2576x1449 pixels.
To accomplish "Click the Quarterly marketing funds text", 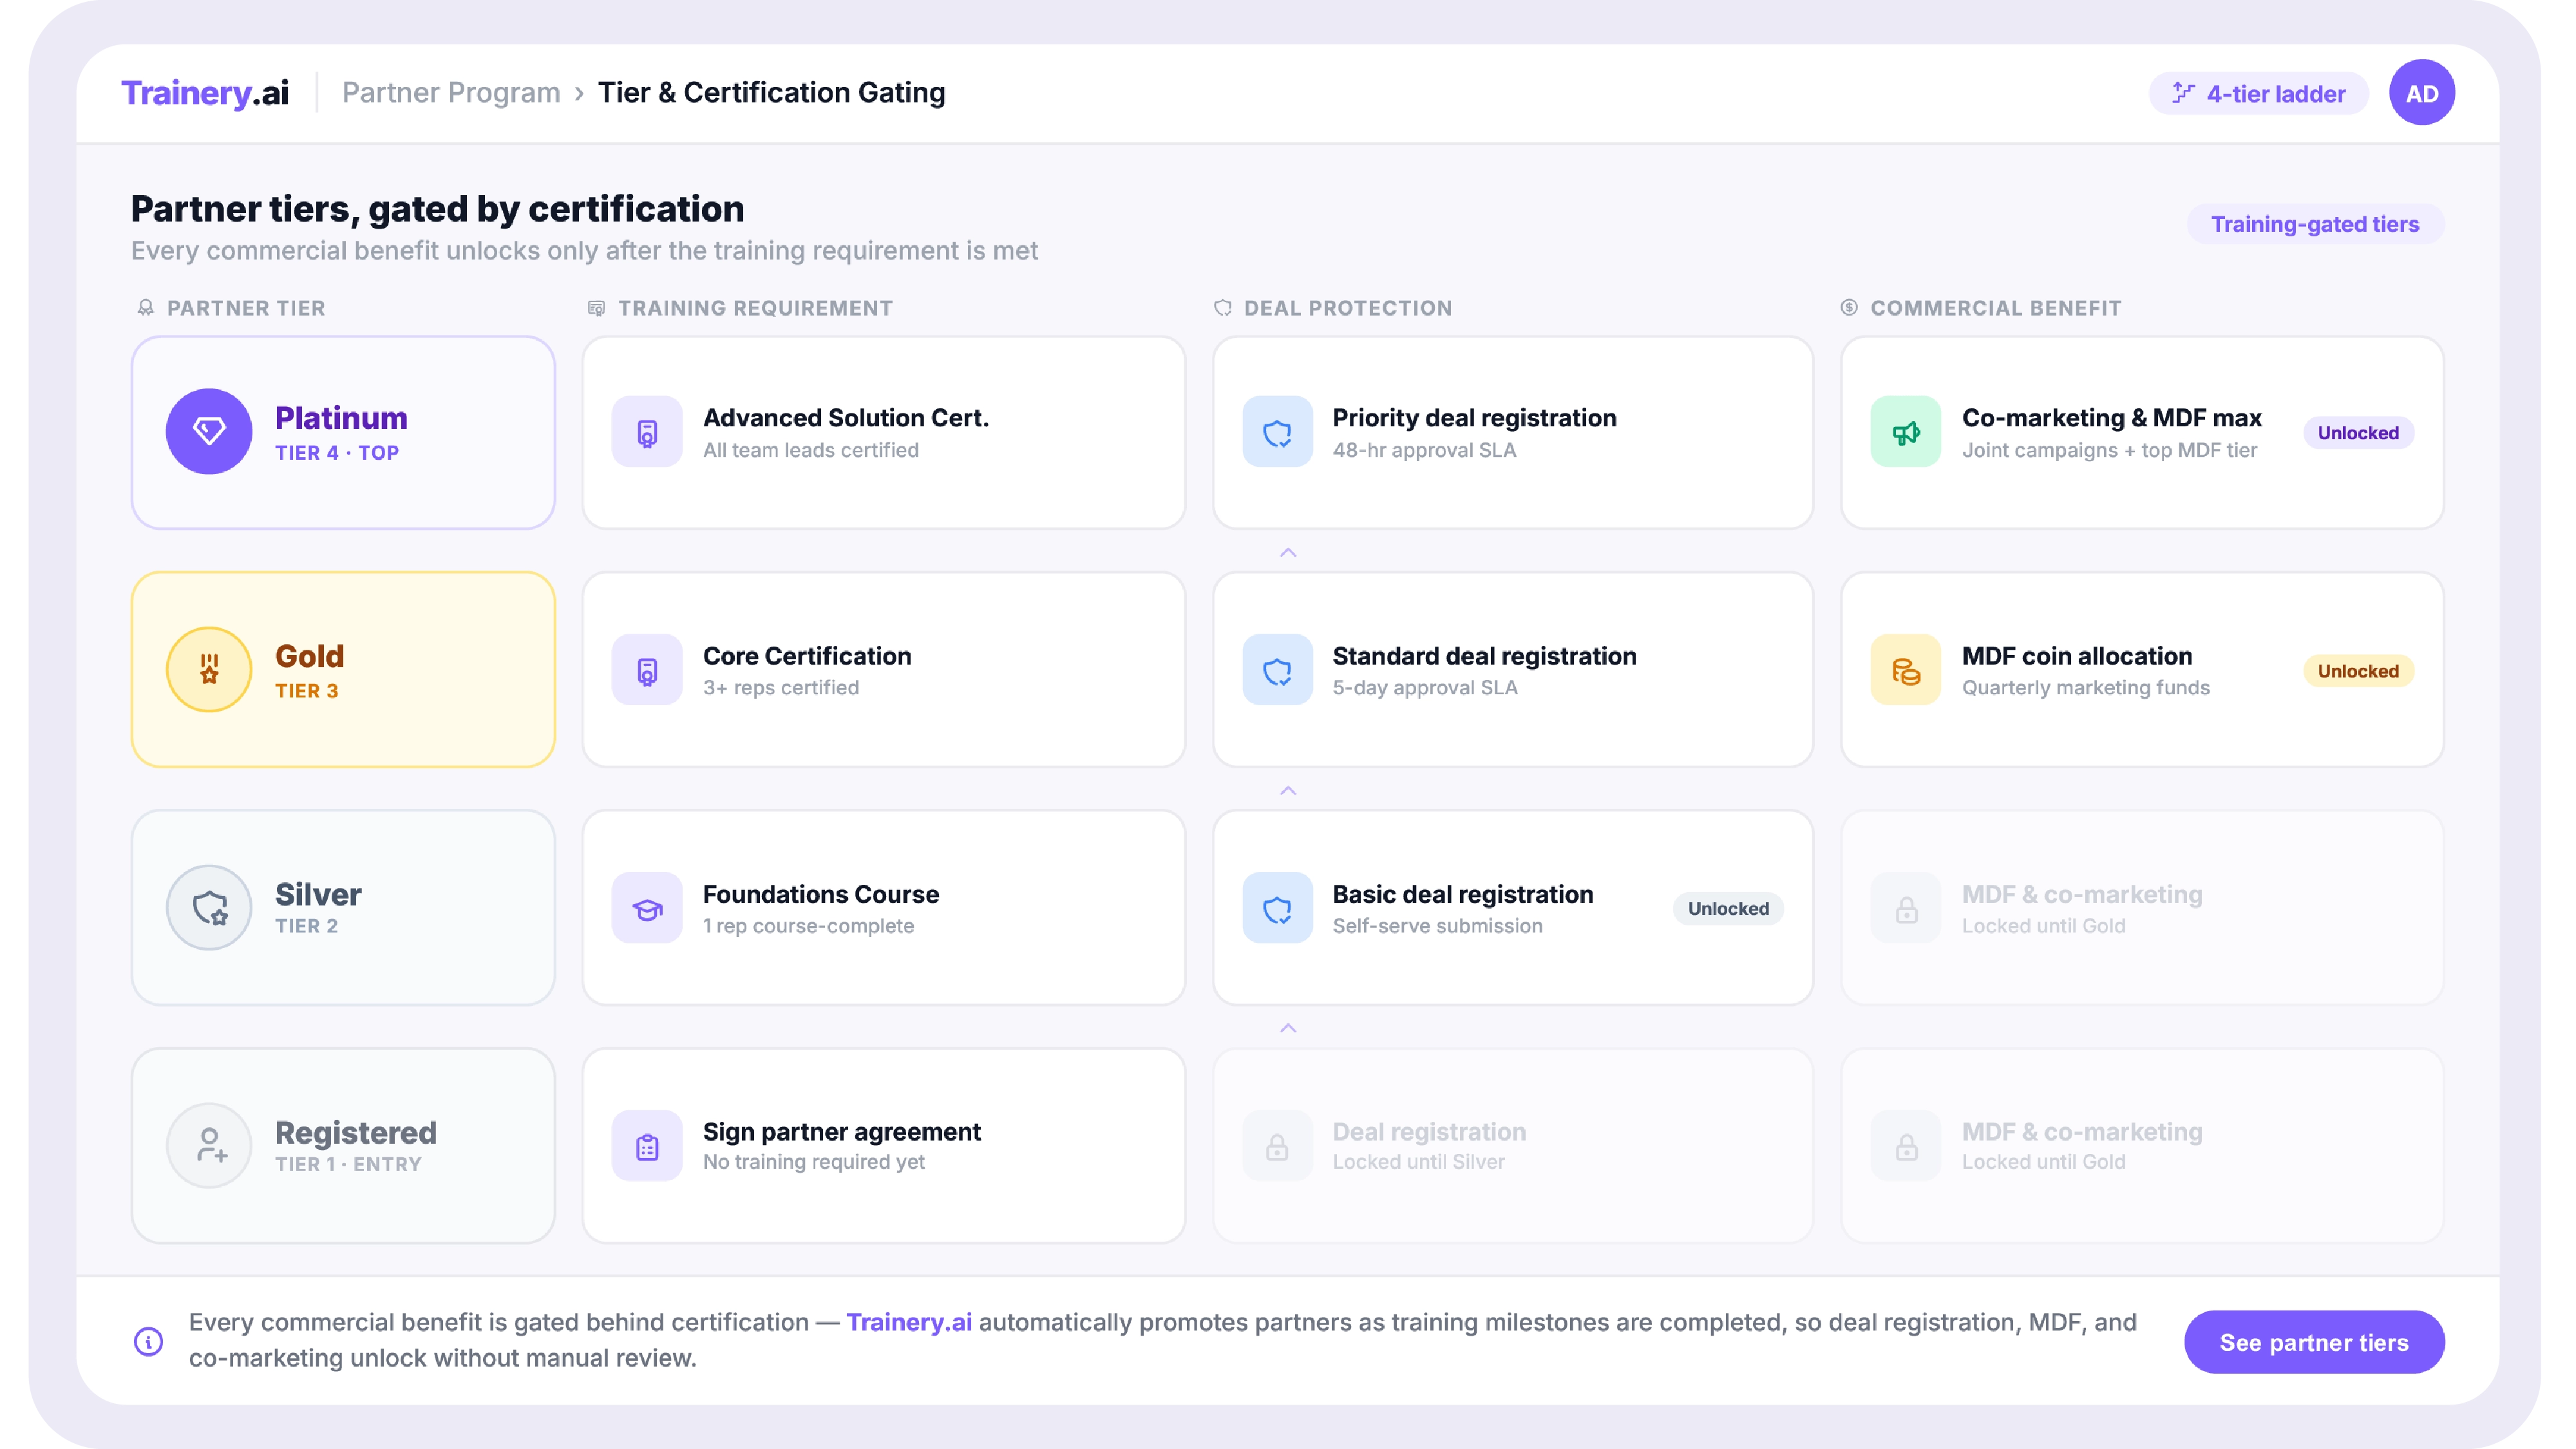I will (2085, 688).
